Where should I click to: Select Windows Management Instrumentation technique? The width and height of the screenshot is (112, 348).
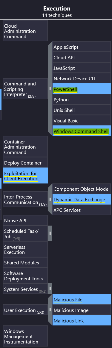tap(25, 336)
